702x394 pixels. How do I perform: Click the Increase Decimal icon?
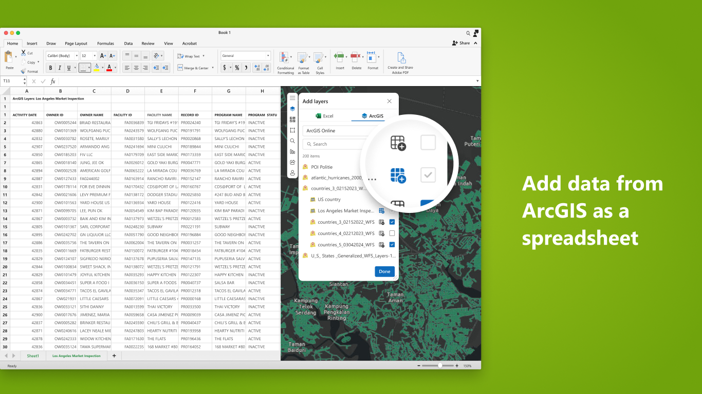tap(257, 68)
